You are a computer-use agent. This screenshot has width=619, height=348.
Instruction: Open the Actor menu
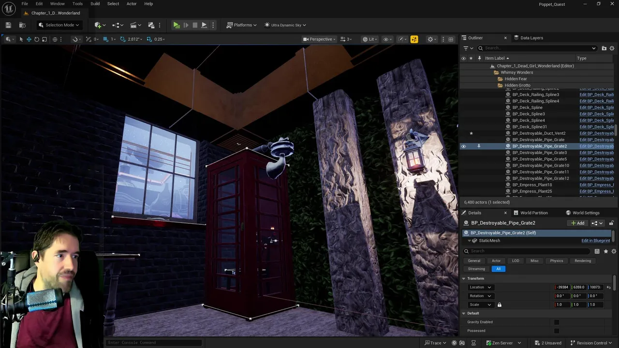tap(132, 4)
